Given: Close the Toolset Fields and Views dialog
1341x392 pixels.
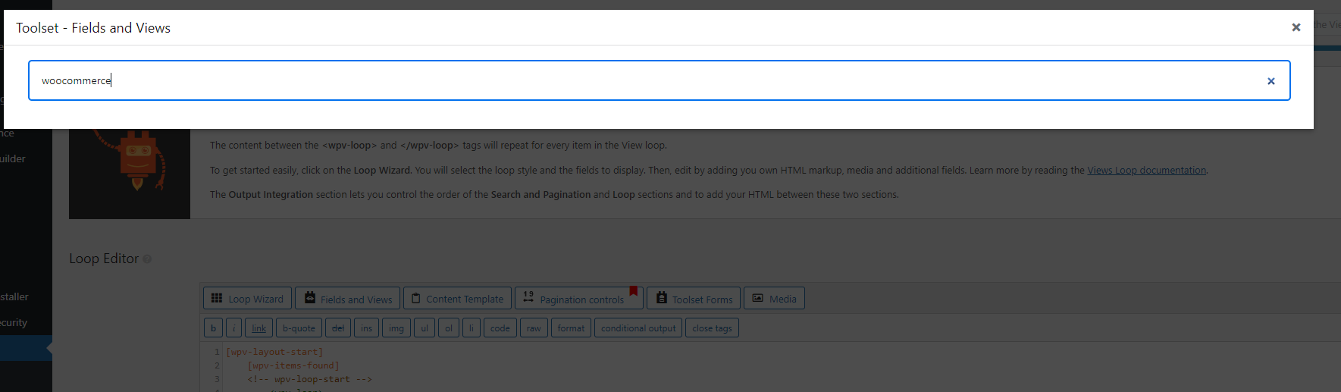Looking at the screenshot, I should point(1296,27).
